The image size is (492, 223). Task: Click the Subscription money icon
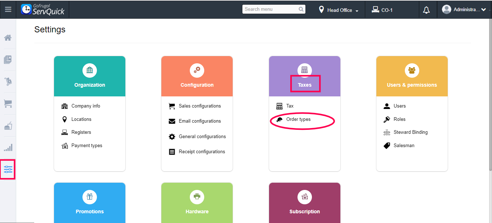[x=305, y=197]
